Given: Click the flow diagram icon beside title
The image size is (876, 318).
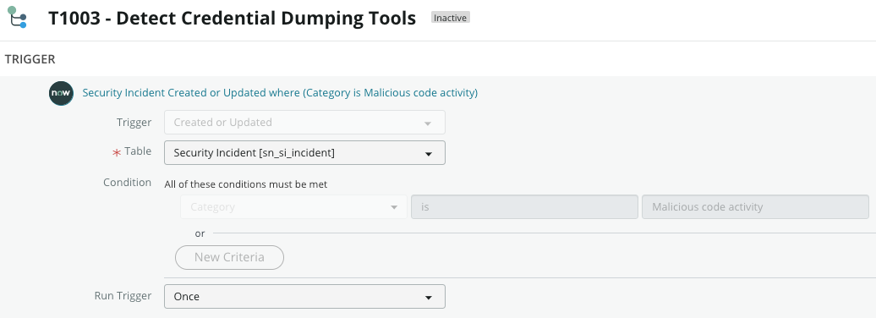Looking at the screenshot, I should coord(17,17).
